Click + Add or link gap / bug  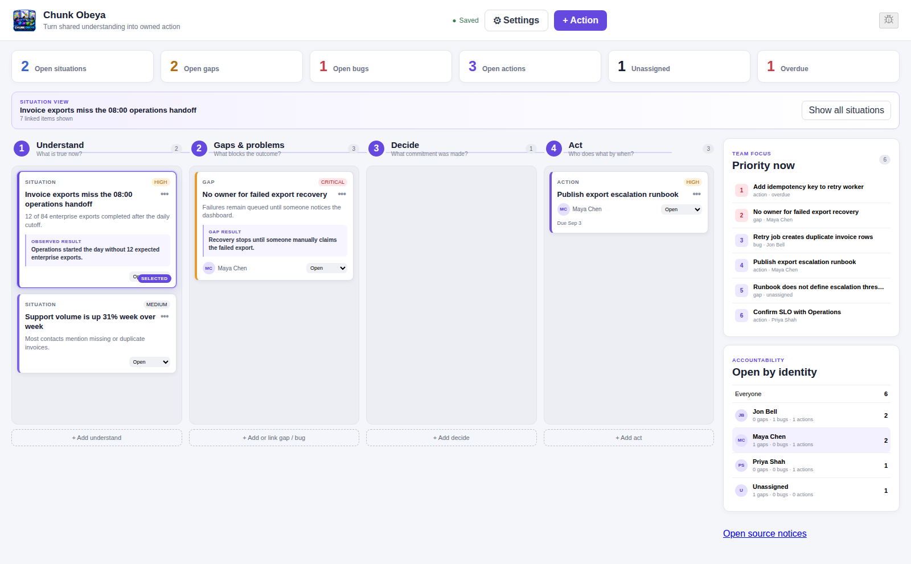click(x=274, y=438)
